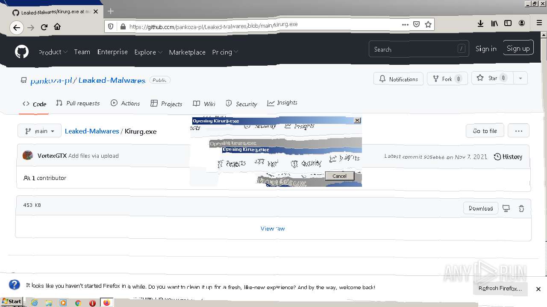Expand the Star list dropdown caret
547x307 pixels.
pos(520,78)
